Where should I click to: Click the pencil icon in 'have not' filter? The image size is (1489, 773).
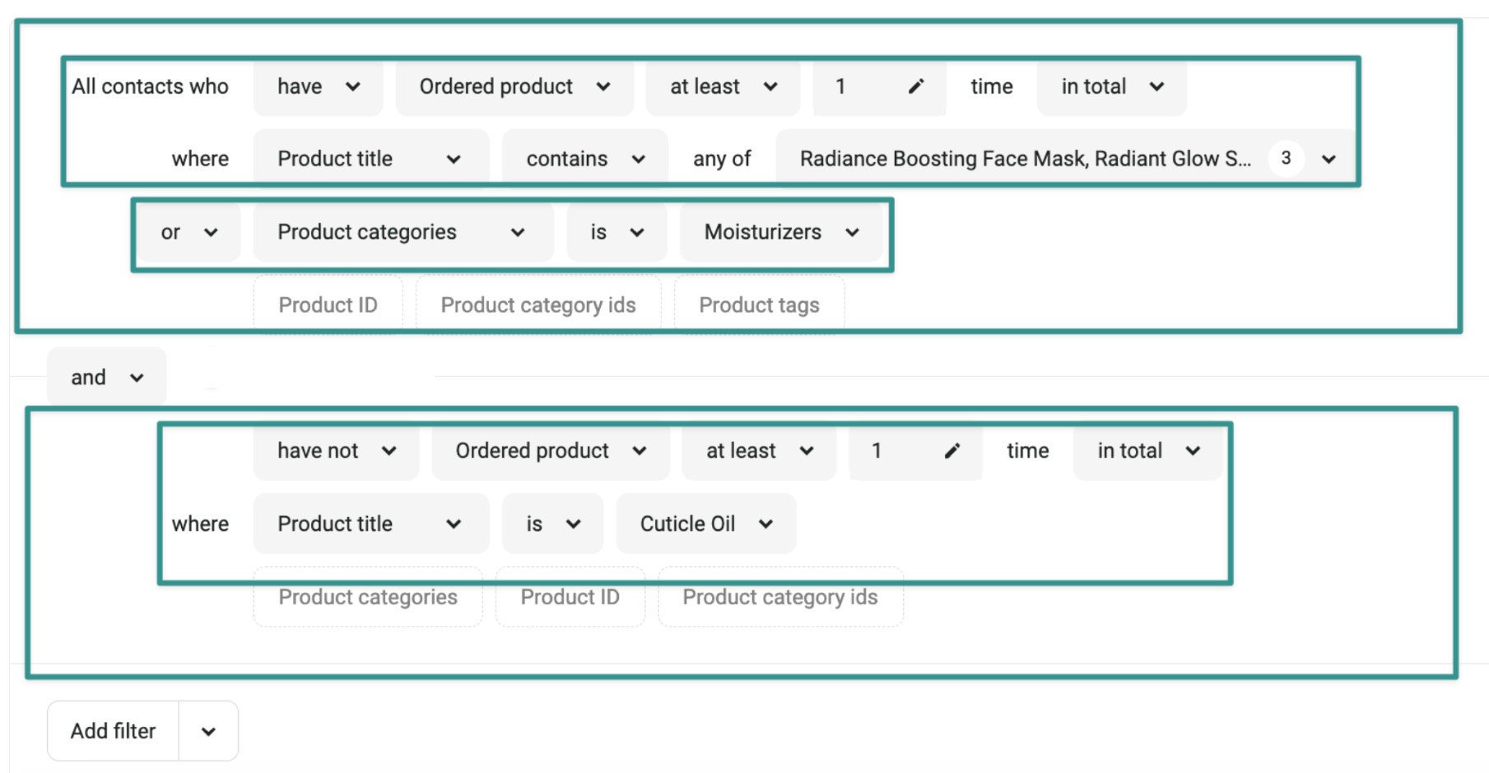(952, 450)
